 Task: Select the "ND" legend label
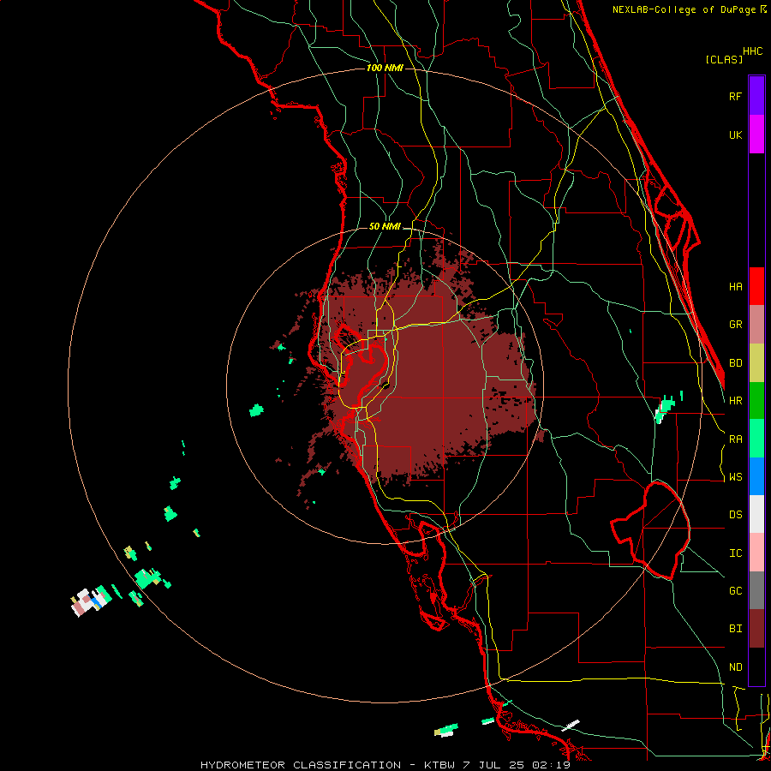point(735,667)
